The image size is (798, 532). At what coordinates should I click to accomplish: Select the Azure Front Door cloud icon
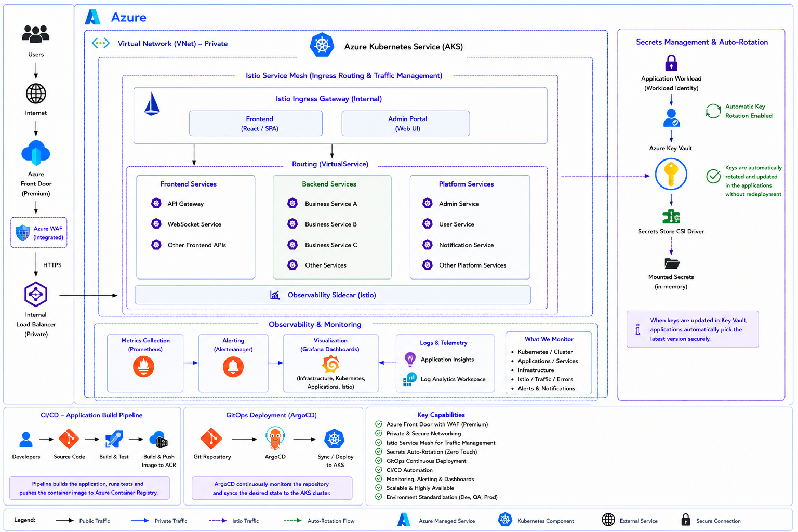pos(36,153)
